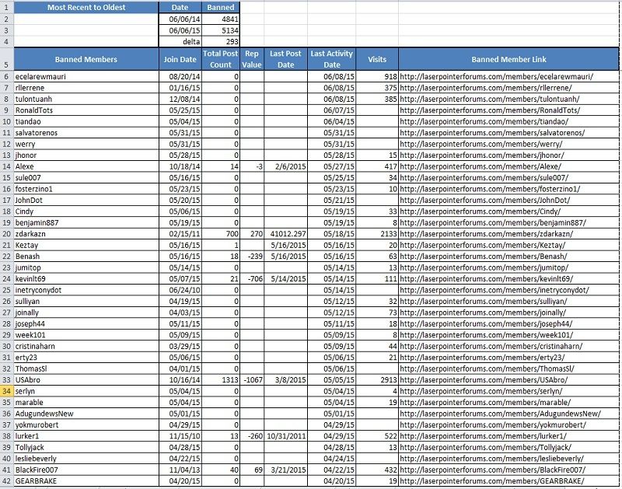This screenshot has width=622, height=489.
Task: Select the visits cell 2913
Action: (377, 380)
